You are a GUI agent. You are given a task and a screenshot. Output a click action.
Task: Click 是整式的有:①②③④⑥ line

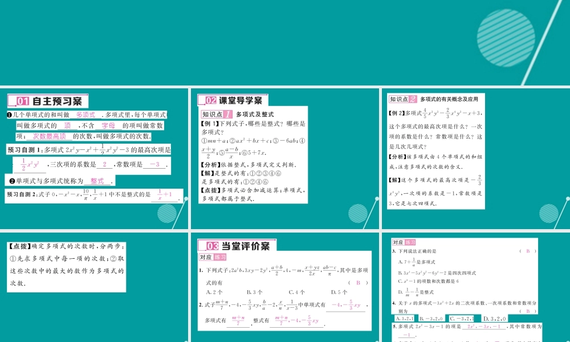click(x=241, y=173)
